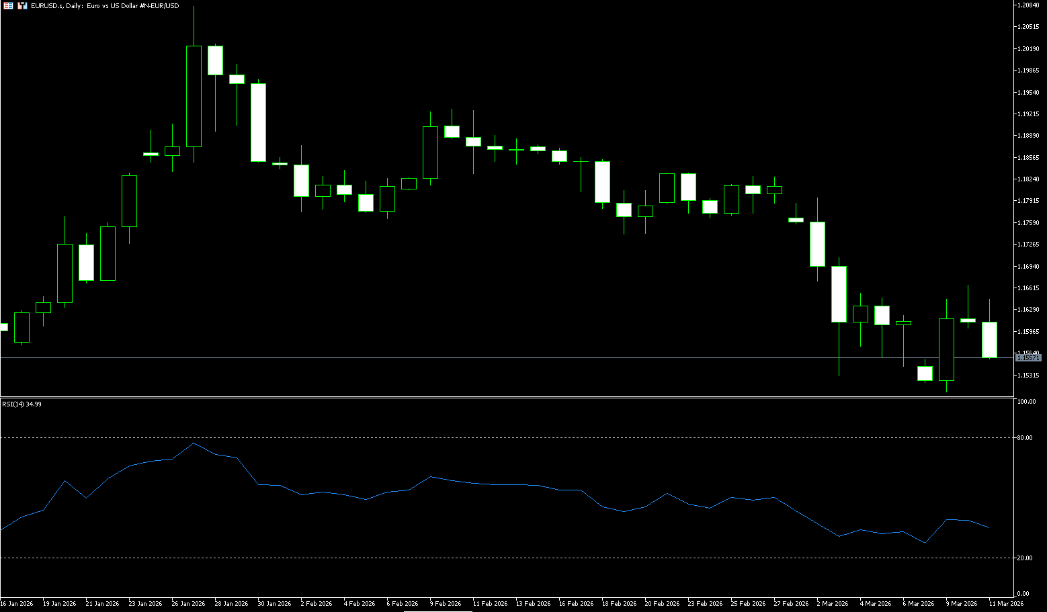Viewport: 1047px width, 612px height.
Task: Click the 11 Mar 2026 date marker
Action: coord(1006,603)
